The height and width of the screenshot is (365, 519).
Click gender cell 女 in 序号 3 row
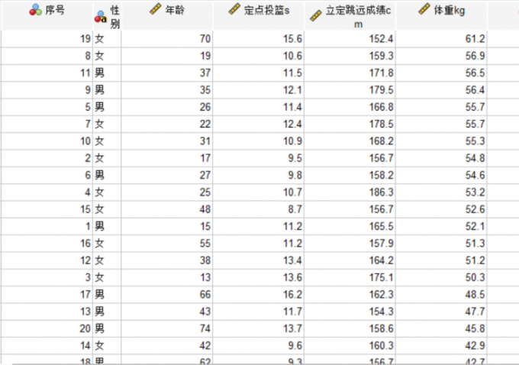point(107,278)
